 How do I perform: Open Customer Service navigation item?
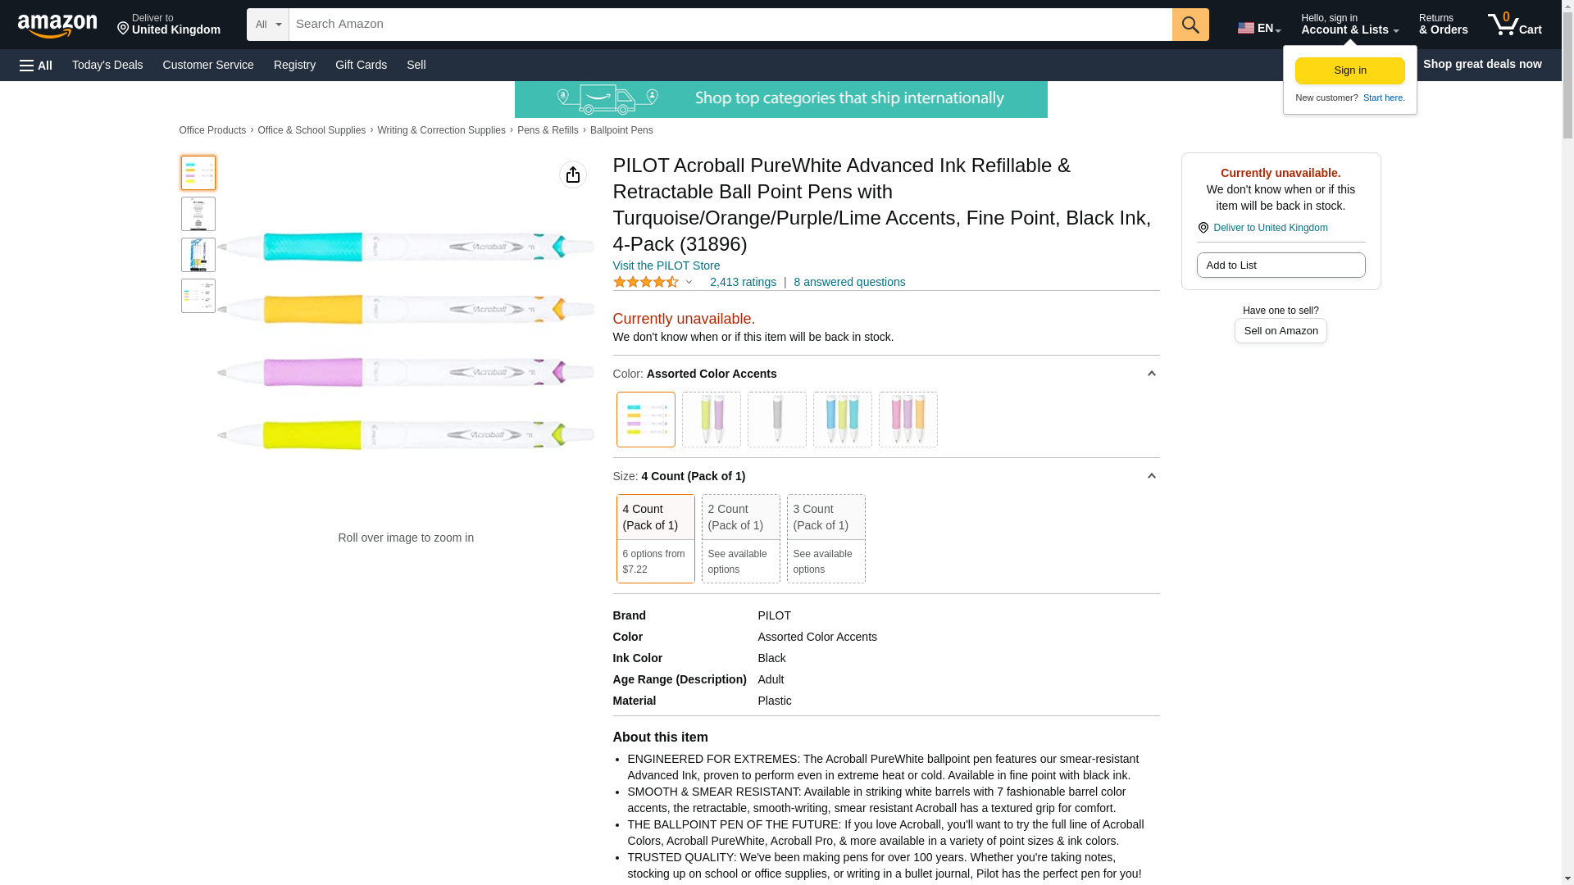(x=208, y=65)
